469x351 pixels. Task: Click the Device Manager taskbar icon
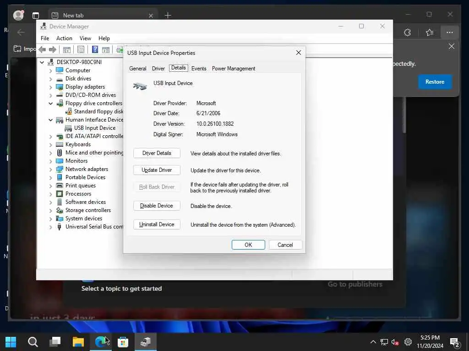145,342
